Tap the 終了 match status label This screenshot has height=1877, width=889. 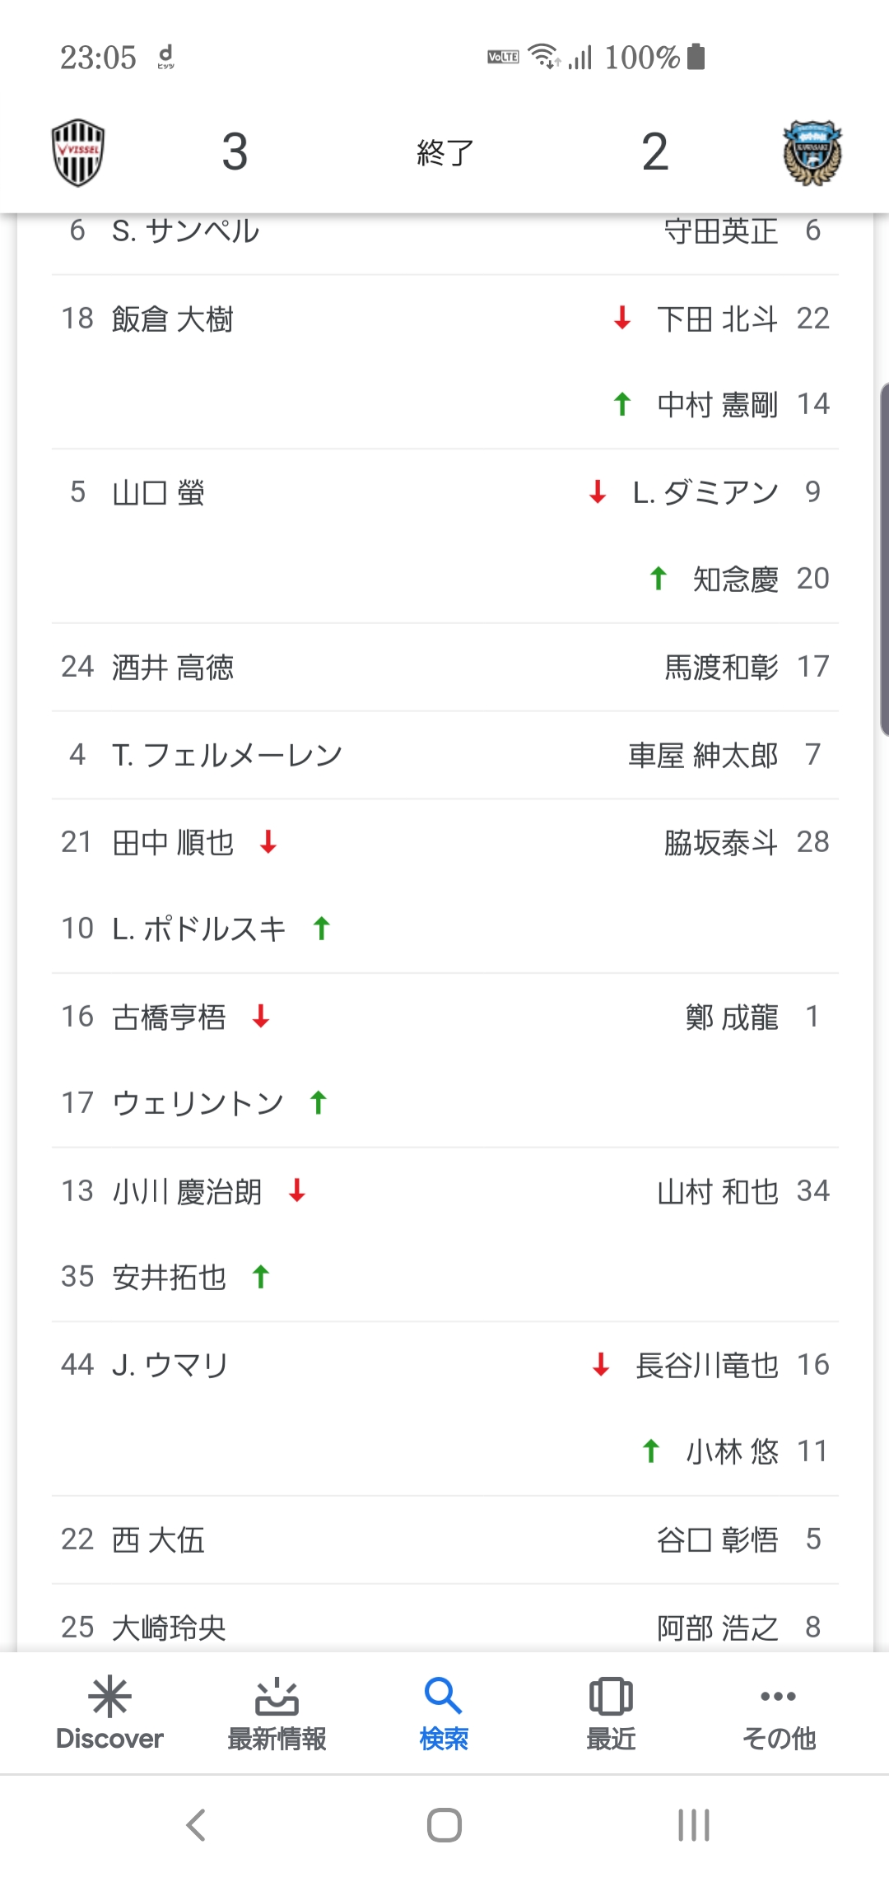click(x=444, y=152)
